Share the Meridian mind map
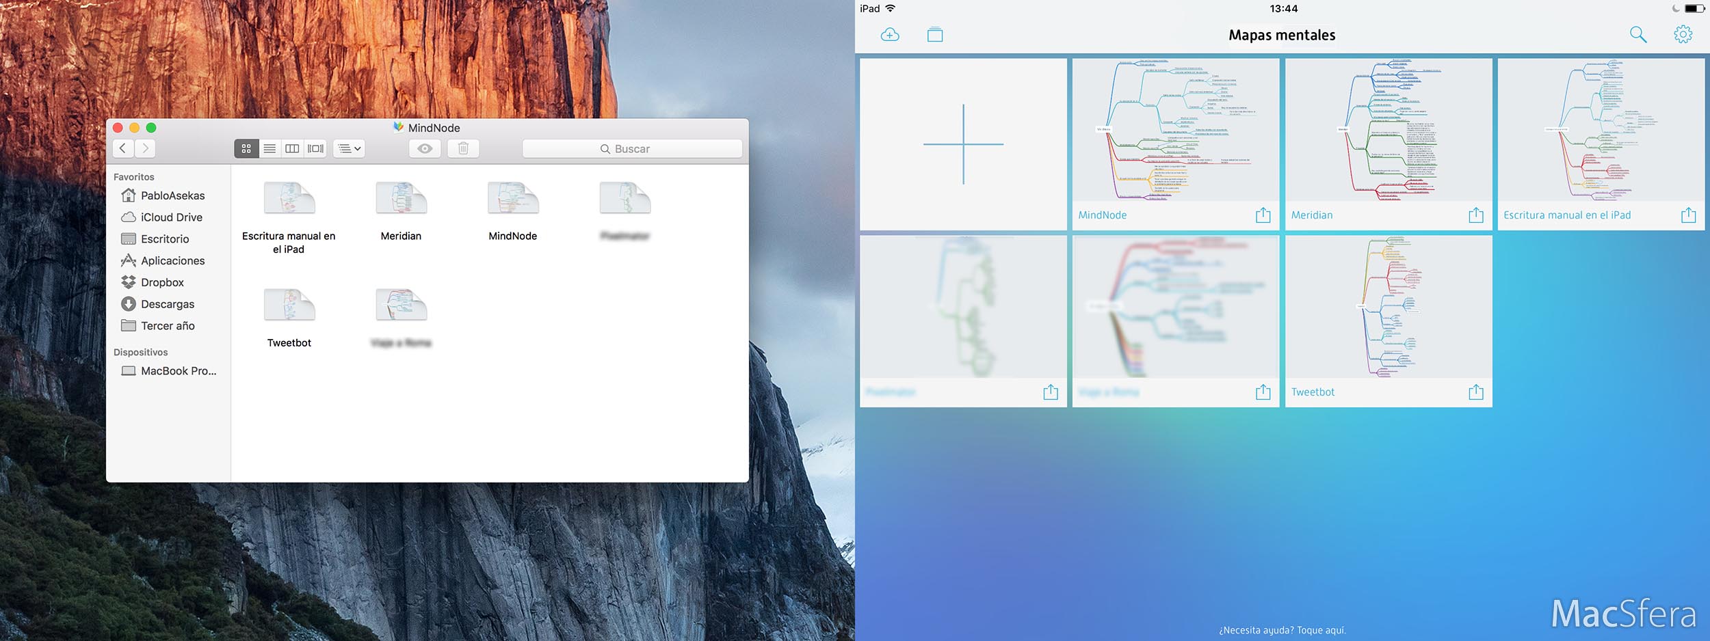Image resolution: width=1710 pixels, height=641 pixels. pyautogui.click(x=1475, y=215)
